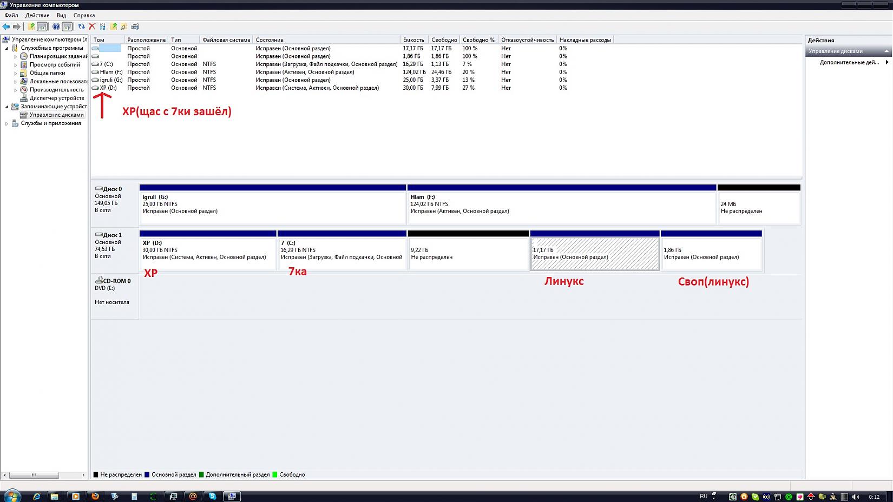893x502 pixels.
Task: Click the magnifier search toolbar icon
Action: point(124,27)
